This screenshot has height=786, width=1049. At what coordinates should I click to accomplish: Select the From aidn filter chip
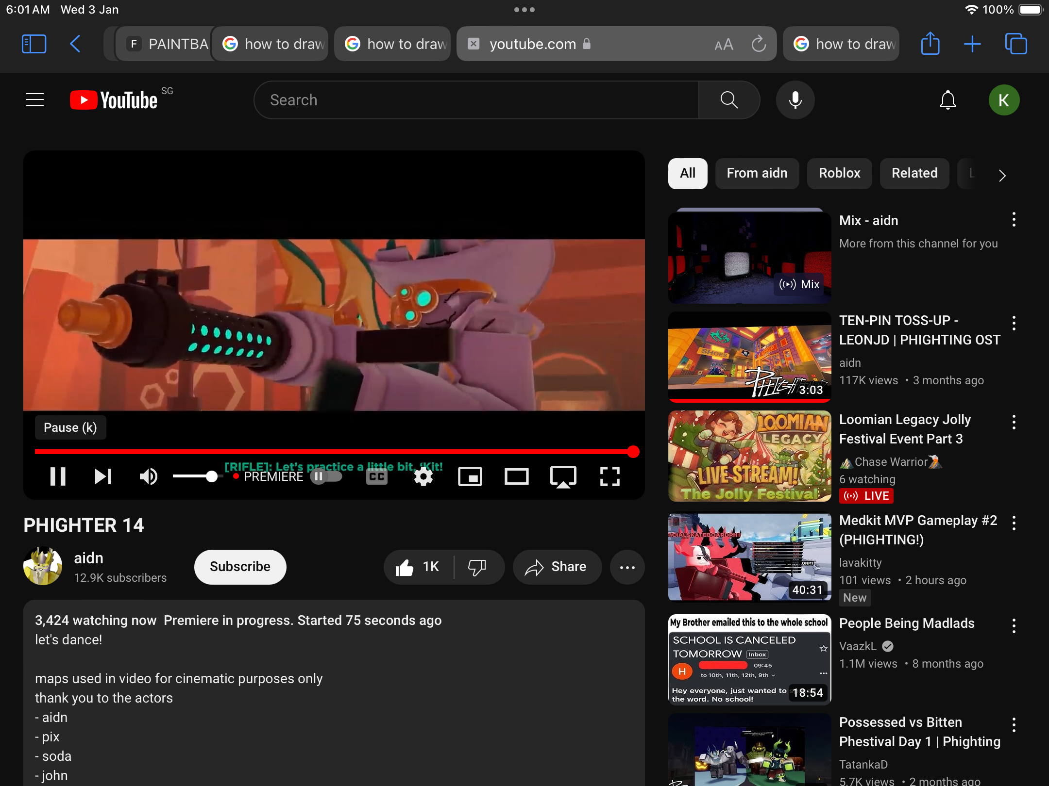pyautogui.click(x=757, y=173)
